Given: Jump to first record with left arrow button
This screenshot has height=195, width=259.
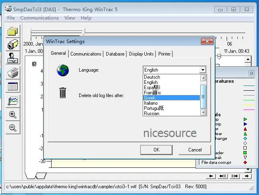Looking at the screenshot, I should 211,176.
